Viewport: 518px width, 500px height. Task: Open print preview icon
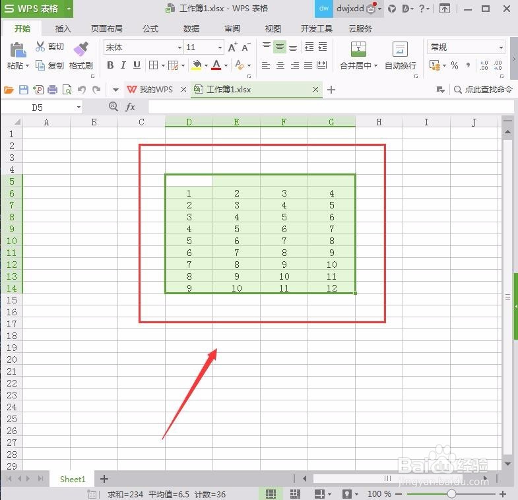tap(67, 90)
